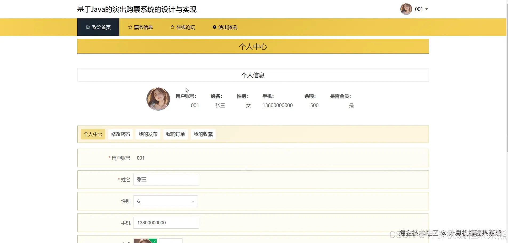Navigate to 在线论坛 in the navigation bar

click(x=185, y=27)
